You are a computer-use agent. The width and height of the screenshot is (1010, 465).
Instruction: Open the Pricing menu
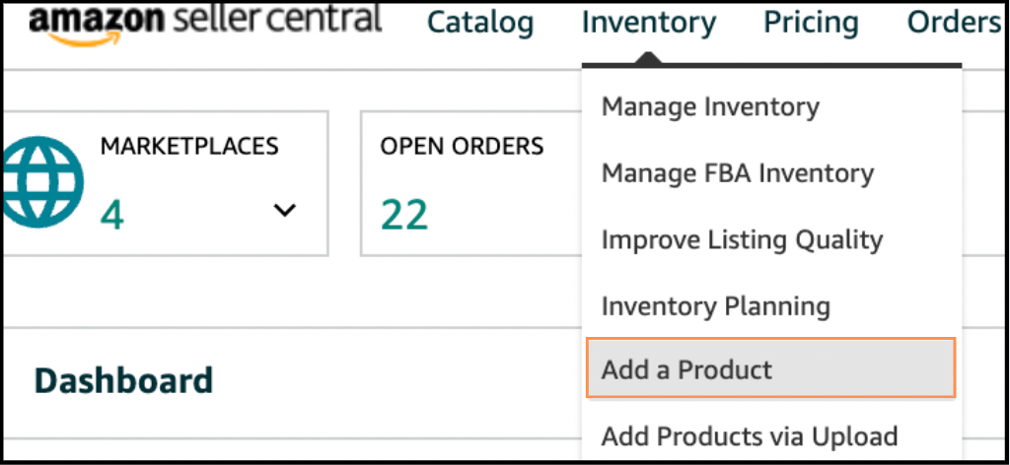[811, 23]
